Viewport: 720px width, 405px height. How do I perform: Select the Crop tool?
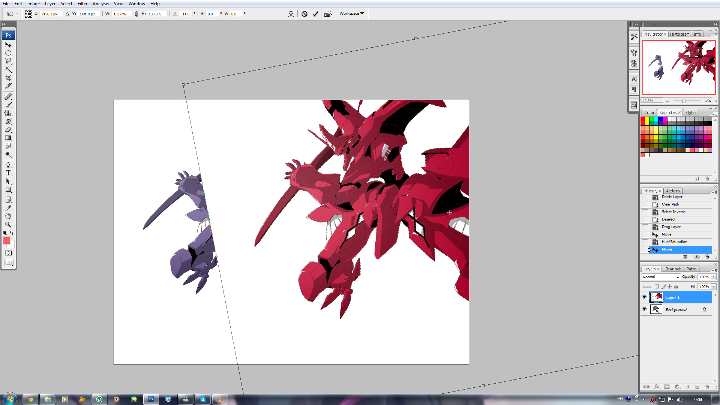click(x=8, y=78)
